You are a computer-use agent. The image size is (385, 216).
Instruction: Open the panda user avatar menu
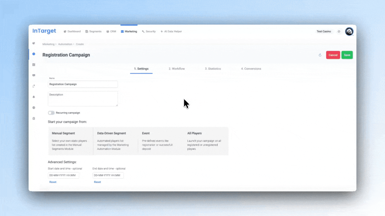tap(349, 31)
